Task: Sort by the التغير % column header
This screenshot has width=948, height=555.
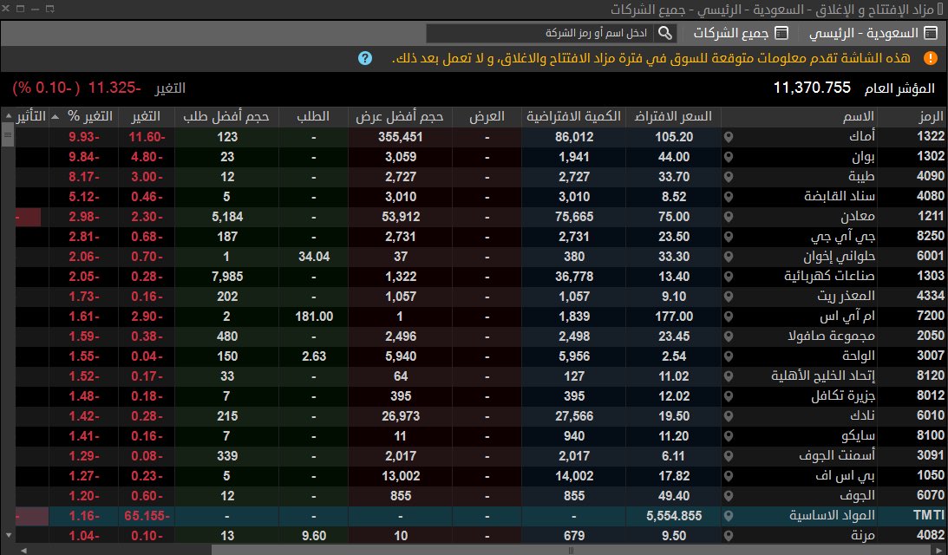Action: coord(83,117)
